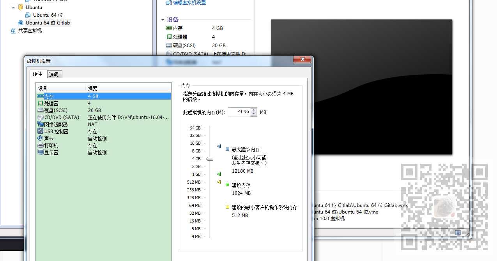This screenshot has width=497, height=261.
Task: Click the Ubuntu 64 位 VM icon in tree
Action: point(28,15)
